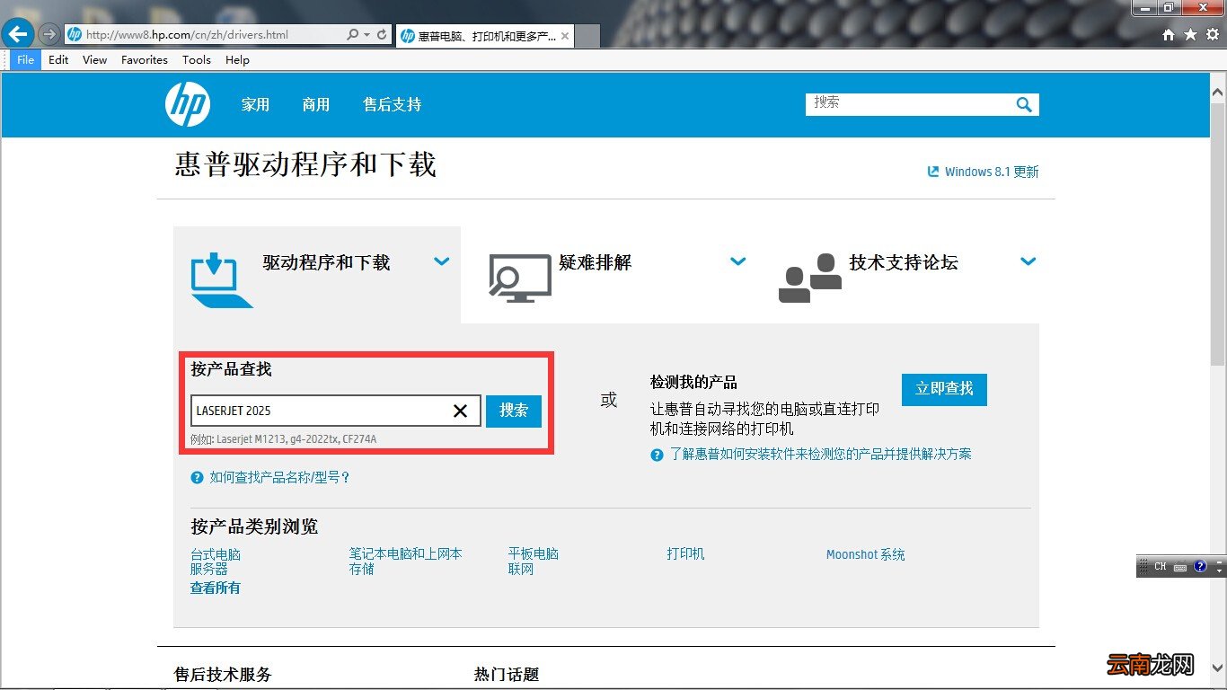Open the address bar dropdown arrow
The width and height of the screenshot is (1227, 690).
[366, 35]
